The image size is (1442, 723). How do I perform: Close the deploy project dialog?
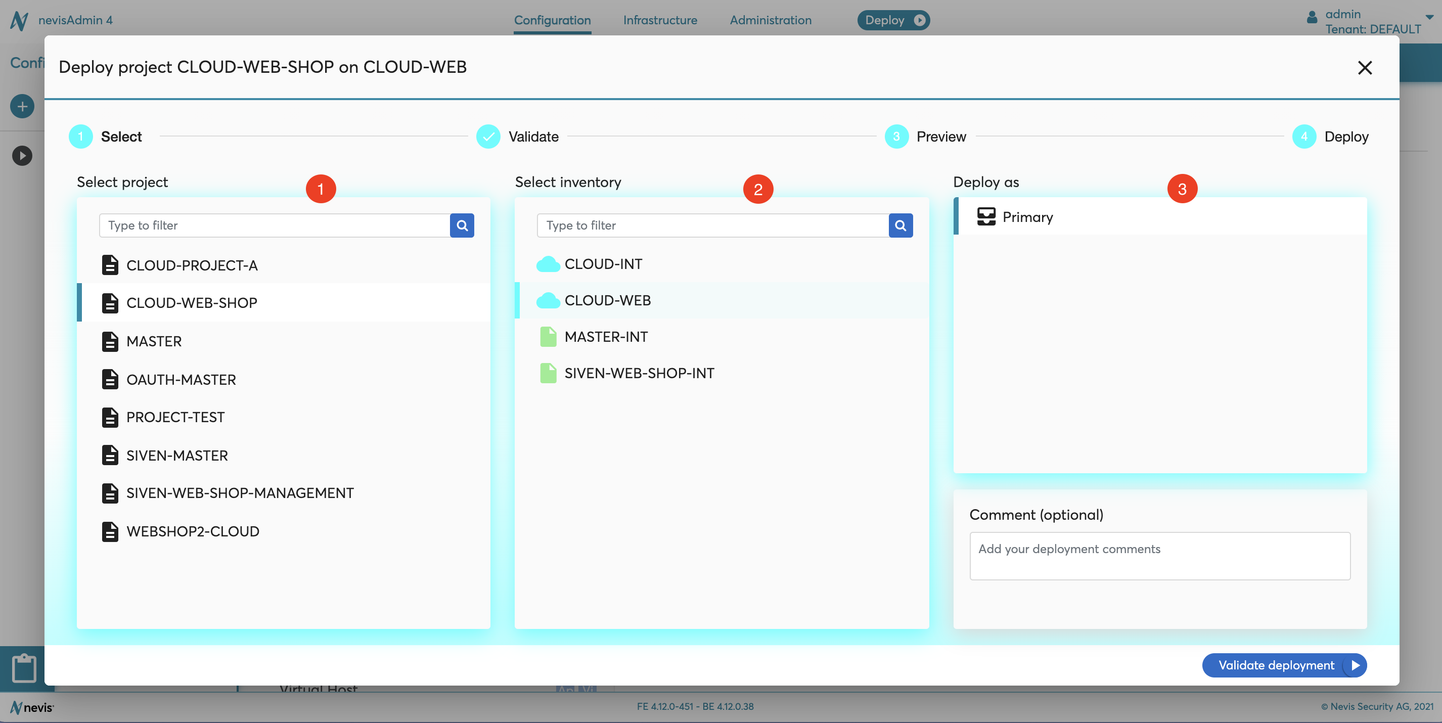point(1364,68)
